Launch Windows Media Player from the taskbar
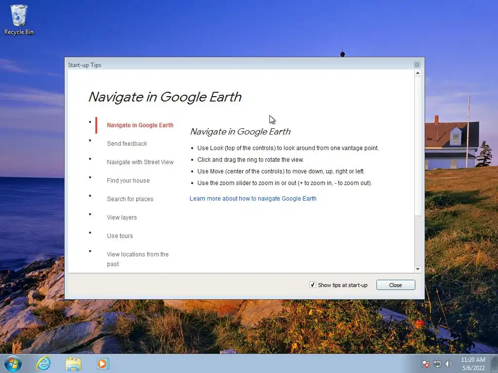 click(x=103, y=364)
